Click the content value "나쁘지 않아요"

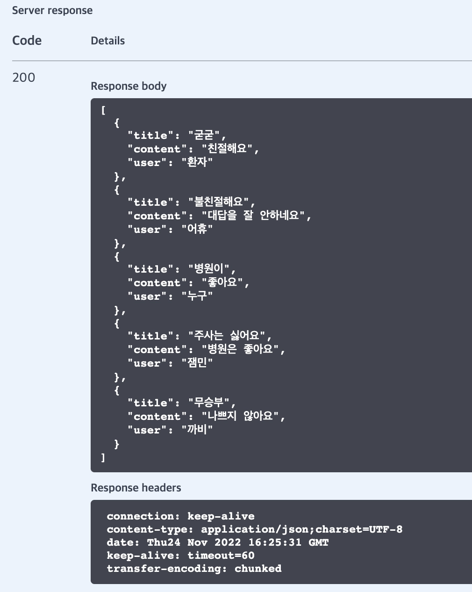click(x=240, y=417)
